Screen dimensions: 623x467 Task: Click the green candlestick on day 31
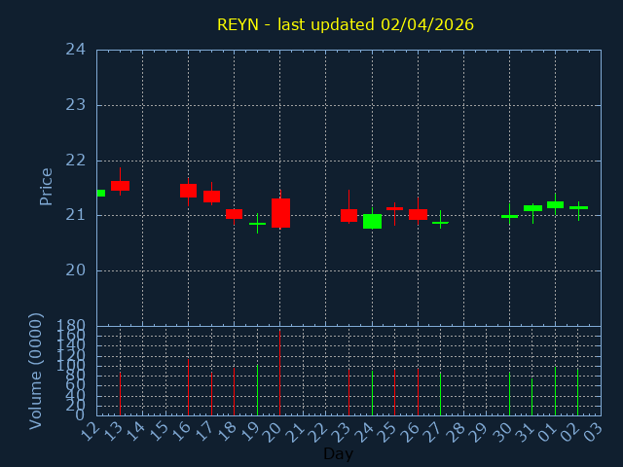click(532, 208)
